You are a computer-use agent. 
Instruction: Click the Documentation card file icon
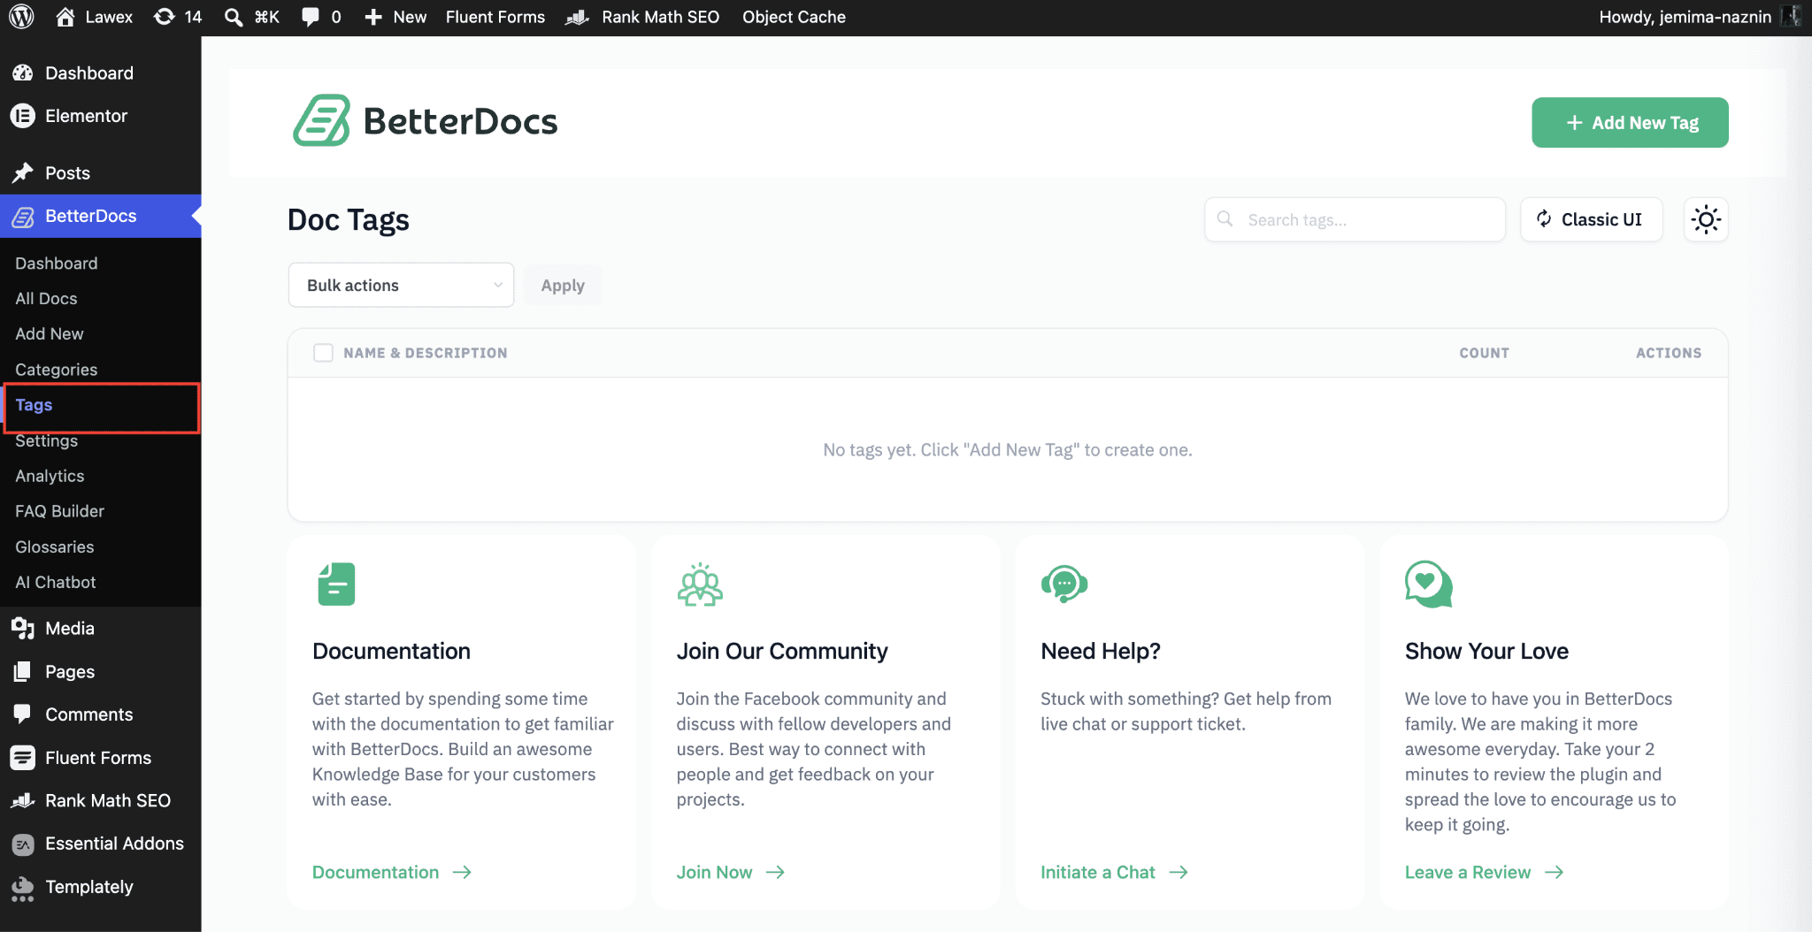(336, 584)
